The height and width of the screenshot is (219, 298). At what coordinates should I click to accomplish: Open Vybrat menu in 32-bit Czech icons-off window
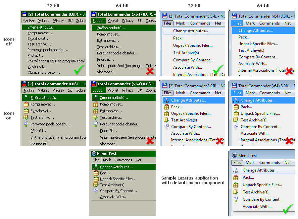coord(43,21)
